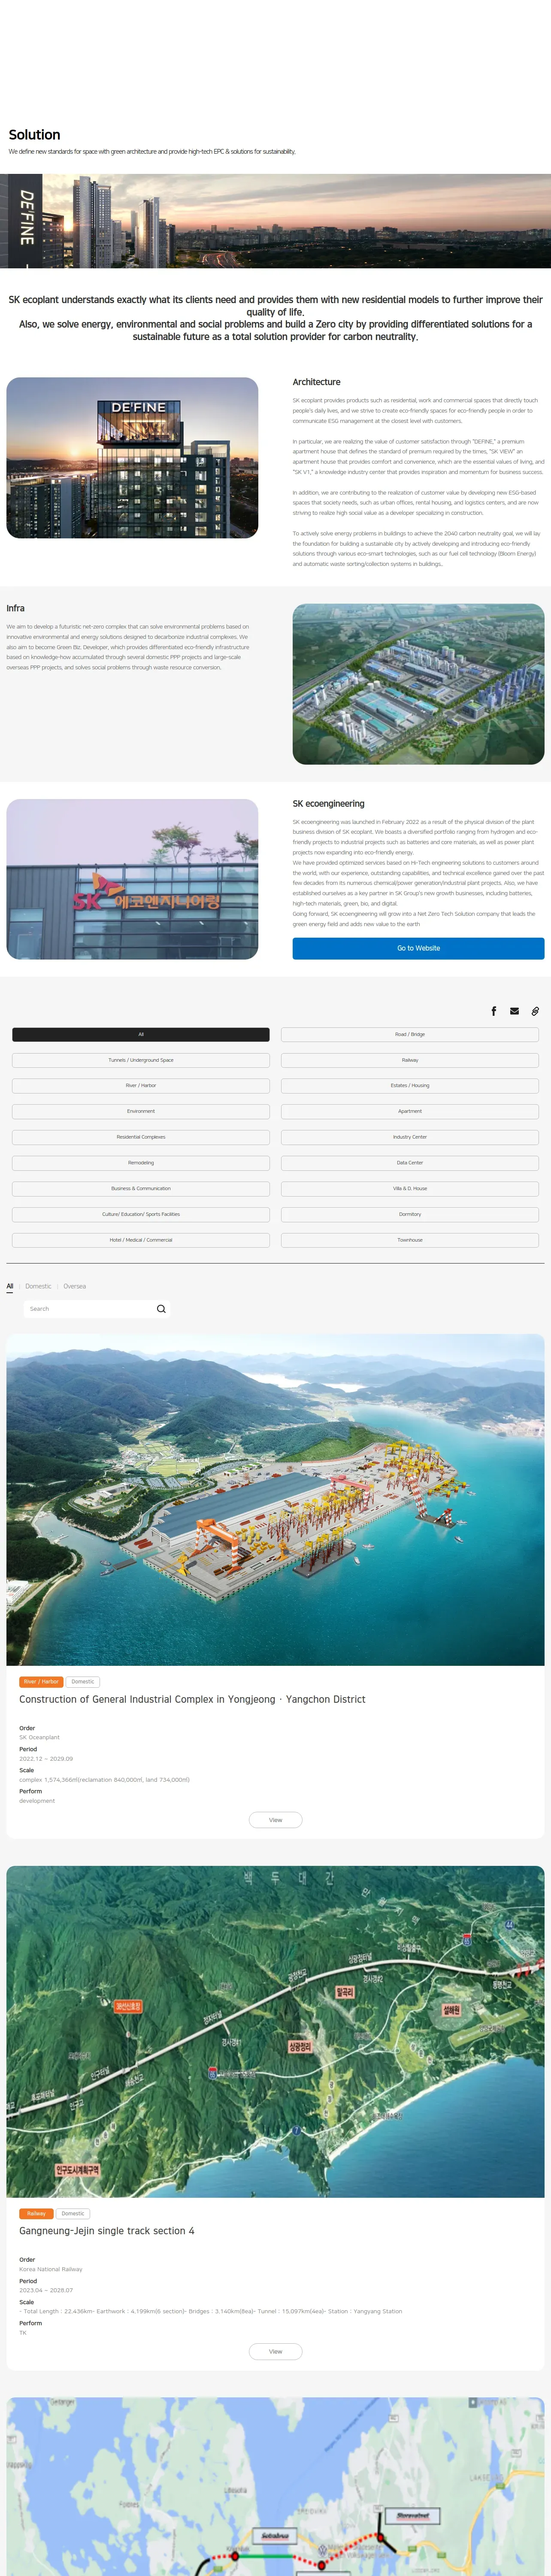Select Culture/ Education/ Sports Facilities
The height and width of the screenshot is (2576, 551).
tap(141, 1214)
